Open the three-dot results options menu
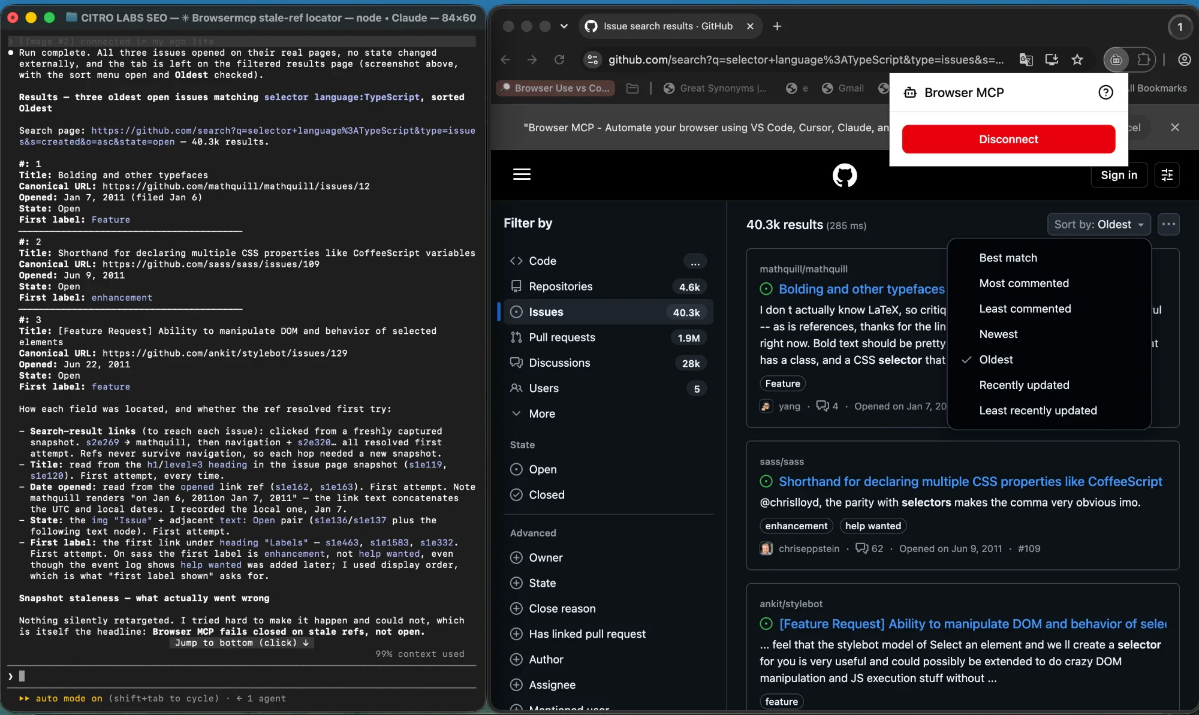This screenshot has height=715, width=1199. [1169, 224]
